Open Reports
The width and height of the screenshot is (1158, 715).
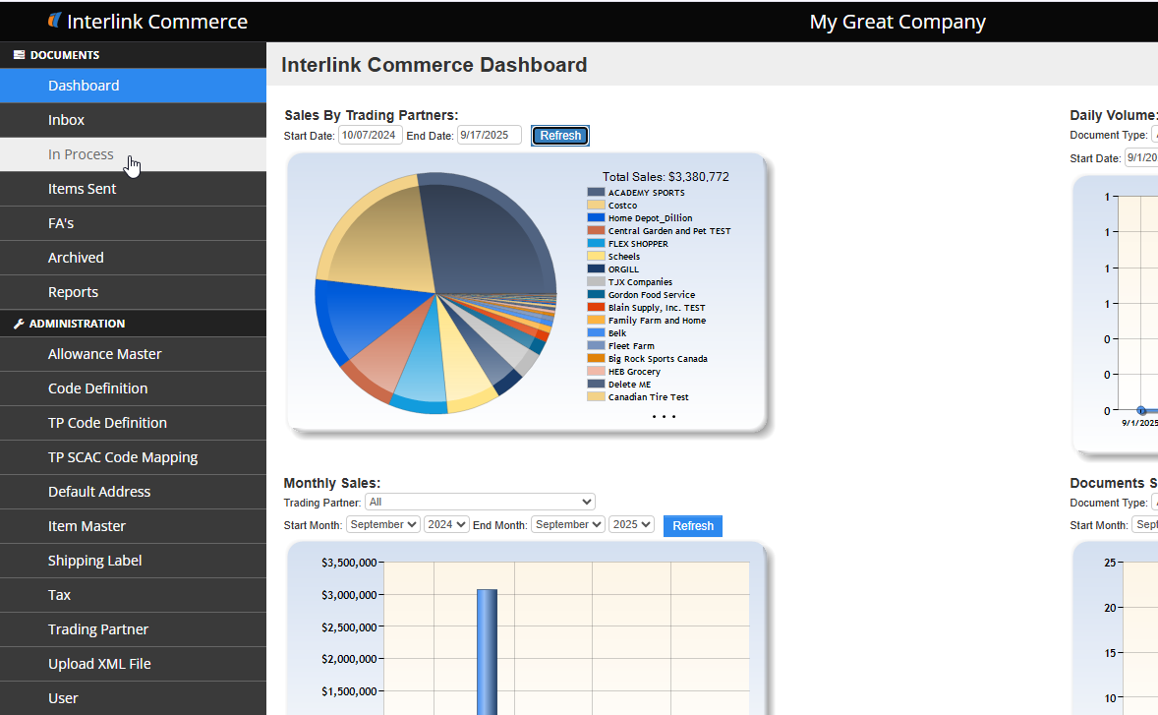[x=133, y=292]
